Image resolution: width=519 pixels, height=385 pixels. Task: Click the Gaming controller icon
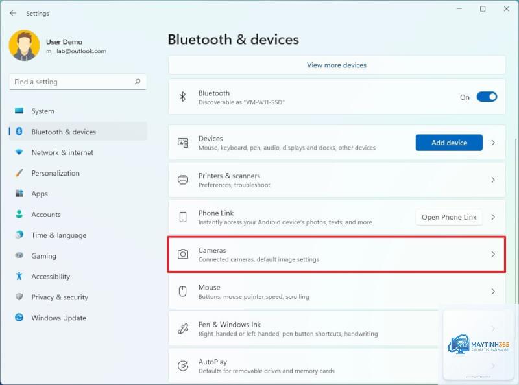(19, 255)
